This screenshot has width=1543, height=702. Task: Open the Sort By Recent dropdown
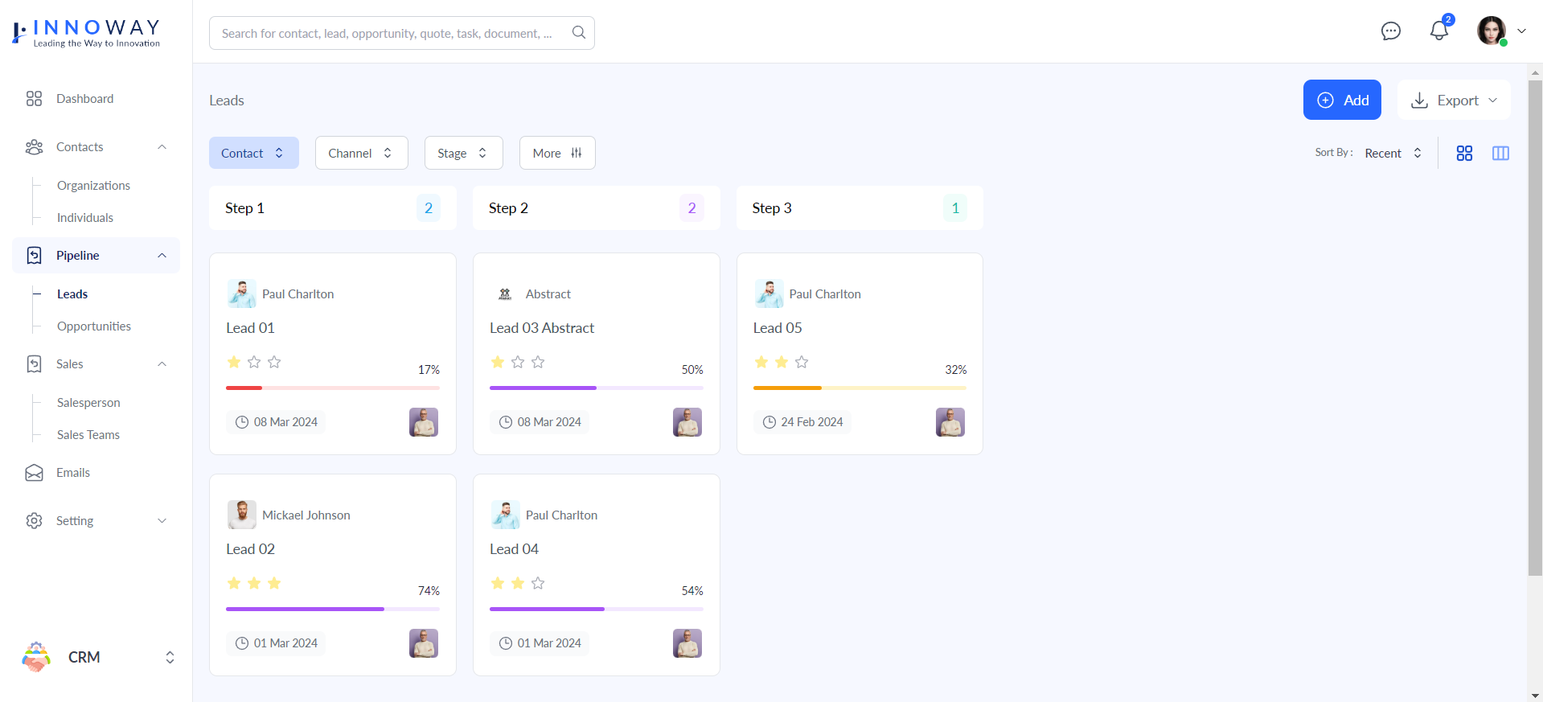[1393, 153]
